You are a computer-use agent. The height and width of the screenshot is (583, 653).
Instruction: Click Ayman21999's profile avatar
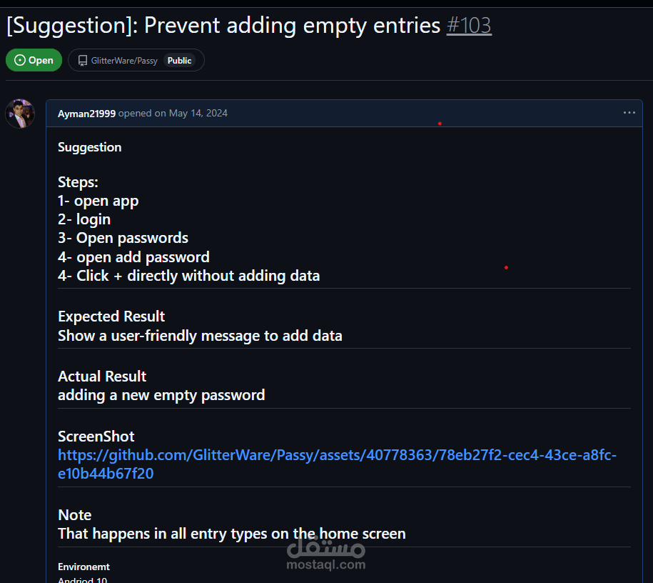point(20,114)
